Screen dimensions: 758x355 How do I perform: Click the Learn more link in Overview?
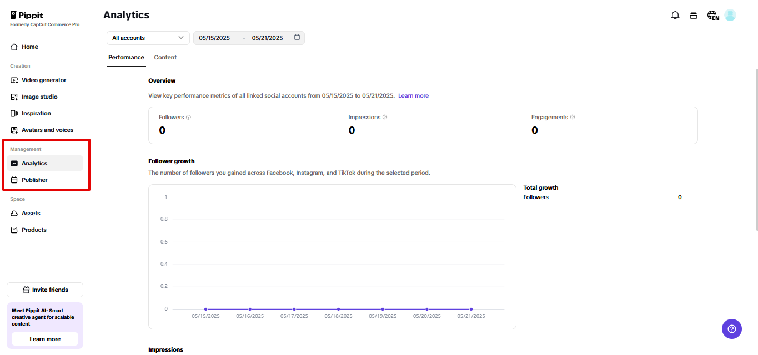pos(413,95)
